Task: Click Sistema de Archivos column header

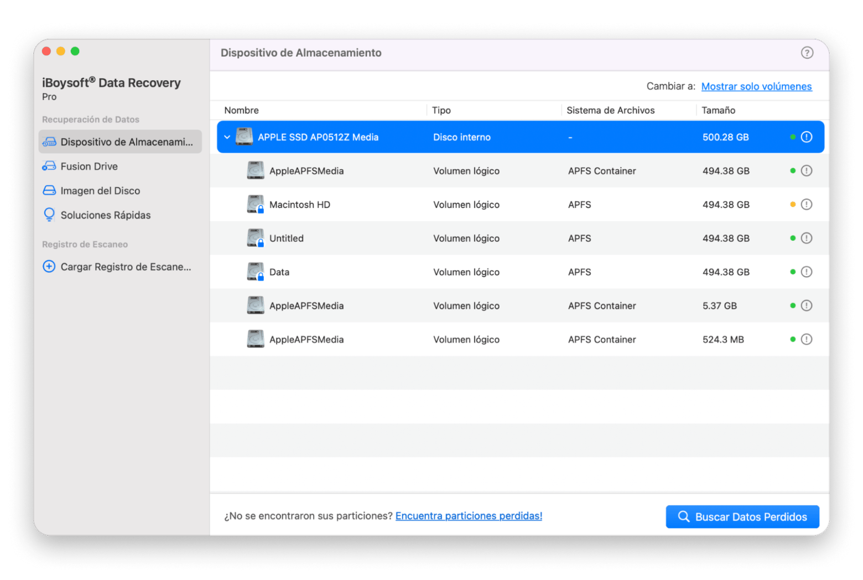Action: click(610, 110)
